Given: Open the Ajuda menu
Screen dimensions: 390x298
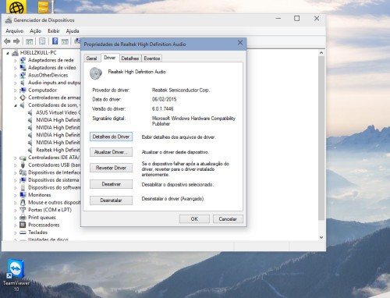Looking at the screenshot, I should point(73,31).
